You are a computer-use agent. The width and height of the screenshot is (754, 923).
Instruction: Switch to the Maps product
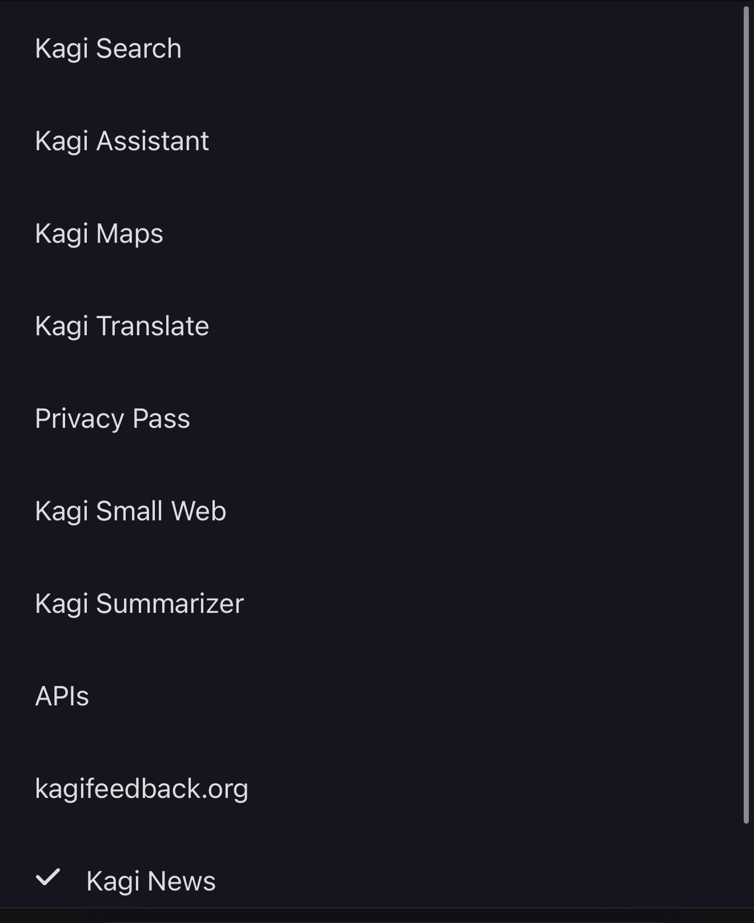pyautogui.click(x=99, y=234)
